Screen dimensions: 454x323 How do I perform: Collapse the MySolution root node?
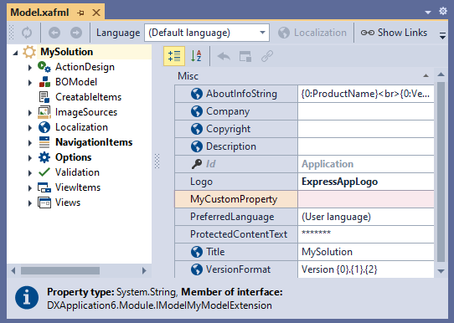[16, 53]
